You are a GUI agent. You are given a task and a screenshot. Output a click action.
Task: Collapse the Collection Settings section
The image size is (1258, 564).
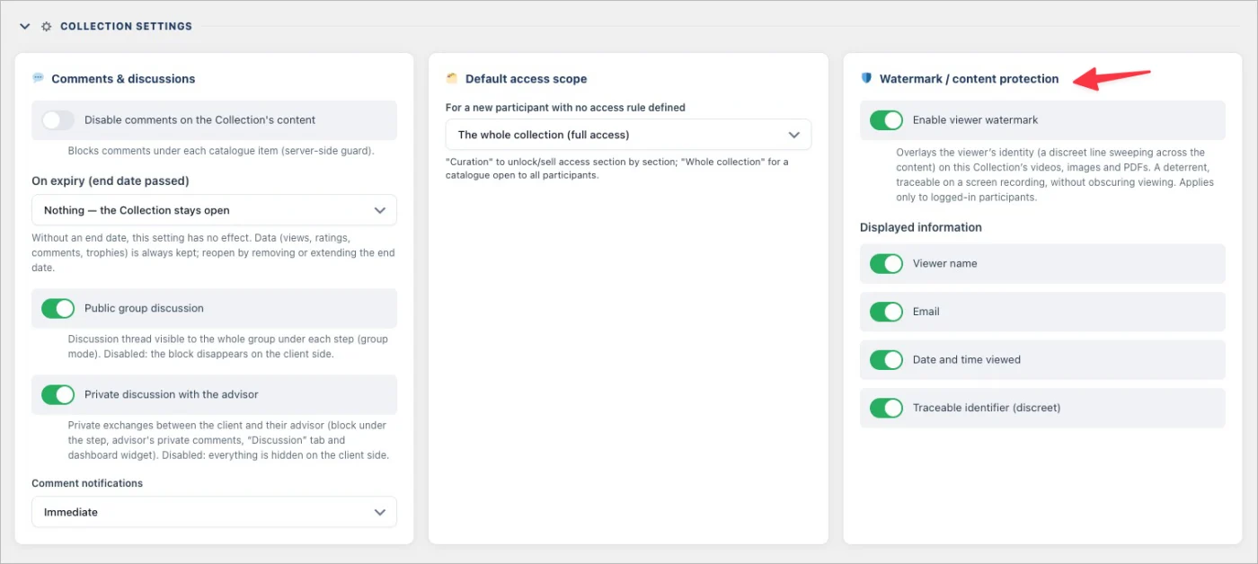pyautogui.click(x=25, y=27)
